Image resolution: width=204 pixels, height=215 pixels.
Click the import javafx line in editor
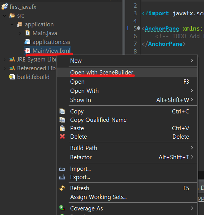(173, 13)
